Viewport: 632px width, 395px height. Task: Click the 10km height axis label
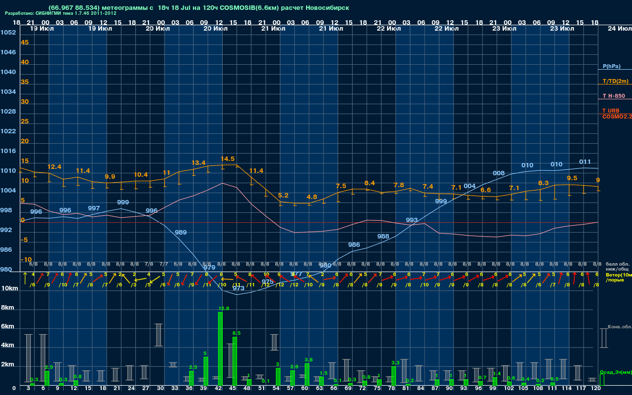(x=9, y=288)
